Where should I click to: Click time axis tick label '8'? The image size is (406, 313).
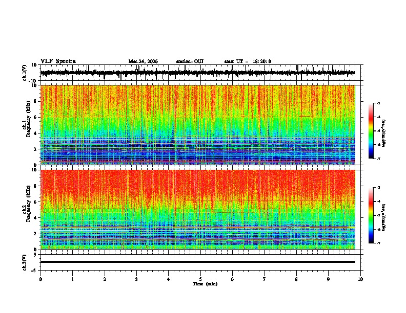click(296, 279)
